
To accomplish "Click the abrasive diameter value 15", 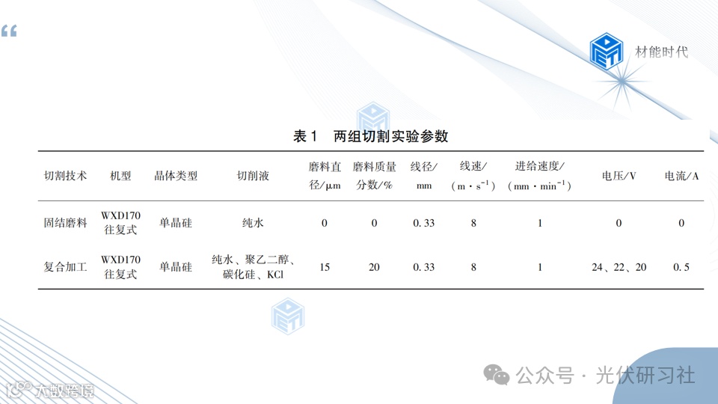I will (x=325, y=267).
